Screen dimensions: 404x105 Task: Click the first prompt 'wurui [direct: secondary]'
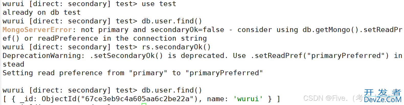[x=57, y=4]
